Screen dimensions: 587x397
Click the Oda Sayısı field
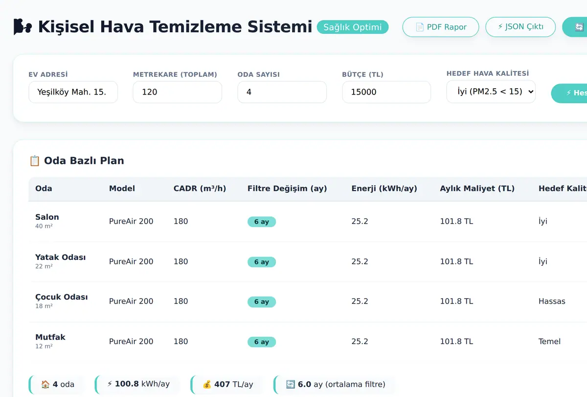click(282, 92)
